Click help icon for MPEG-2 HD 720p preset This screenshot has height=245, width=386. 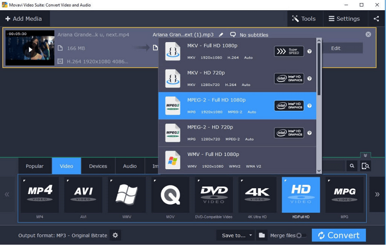click(309, 133)
